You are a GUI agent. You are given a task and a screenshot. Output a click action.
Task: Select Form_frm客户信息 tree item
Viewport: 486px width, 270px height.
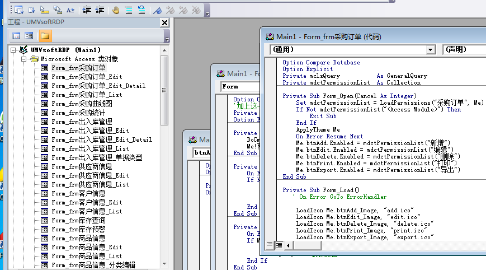78,194
